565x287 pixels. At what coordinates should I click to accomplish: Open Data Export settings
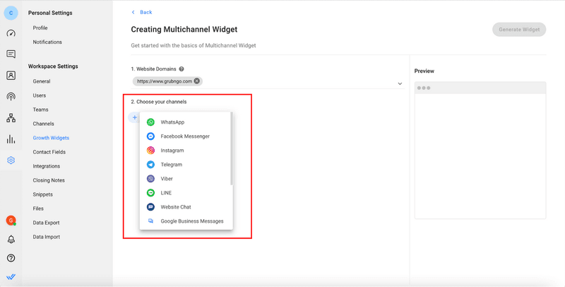46,223
